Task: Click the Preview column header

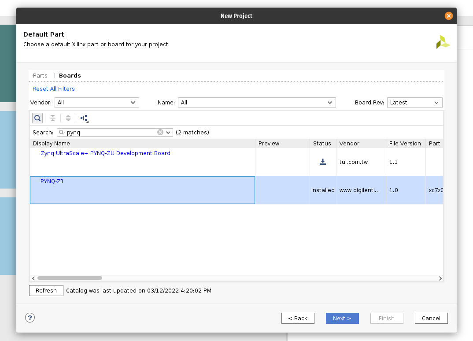Action: point(282,143)
